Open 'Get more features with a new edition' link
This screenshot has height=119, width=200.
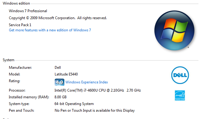(50, 30)
